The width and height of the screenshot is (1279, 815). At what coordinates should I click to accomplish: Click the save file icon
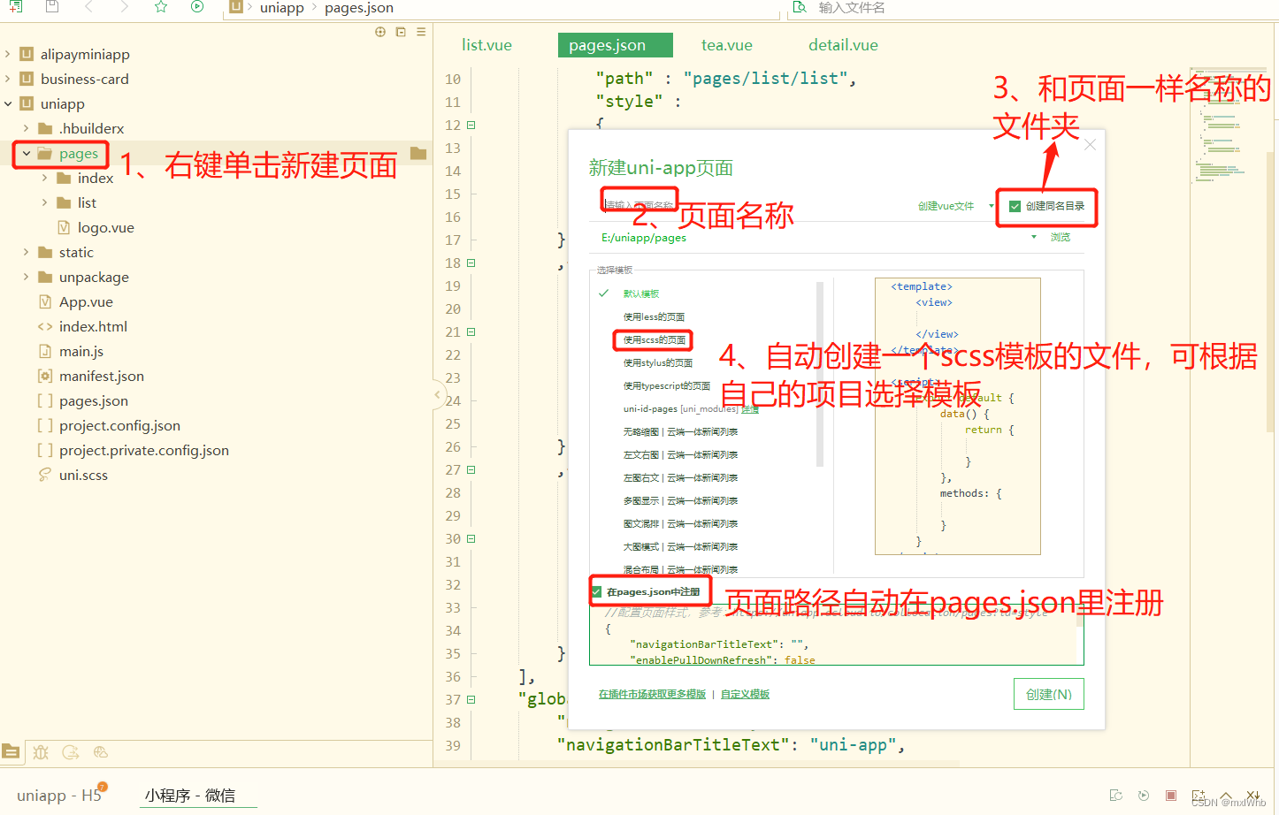52,7
